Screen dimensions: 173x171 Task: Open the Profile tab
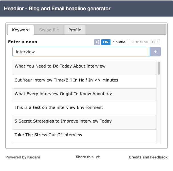point(75,30)
